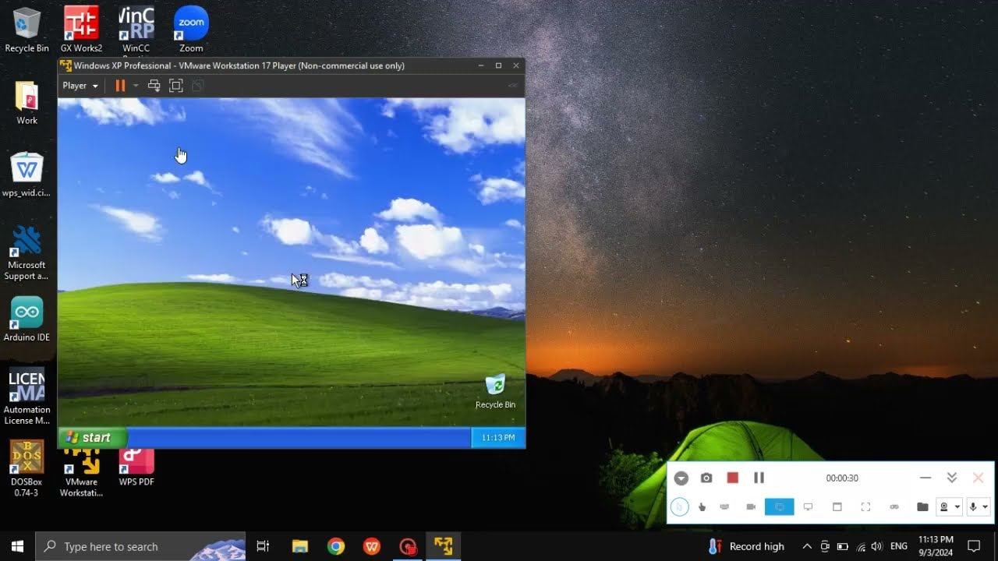Open the Action Center notifications icon
The width and height of the screenshot is (998, 561).
(x=974, y=546)
